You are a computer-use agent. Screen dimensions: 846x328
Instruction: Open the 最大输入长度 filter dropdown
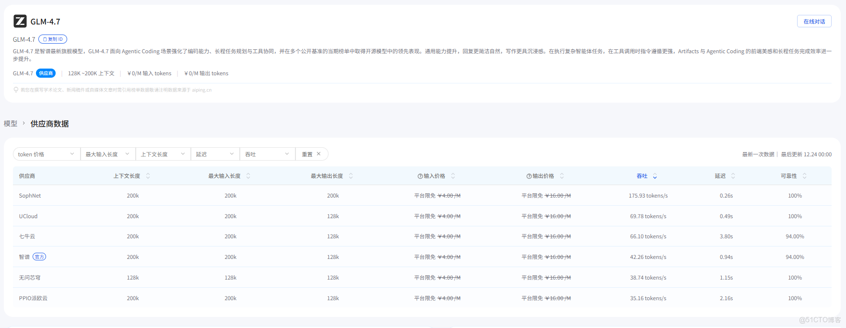click(108, 154)
